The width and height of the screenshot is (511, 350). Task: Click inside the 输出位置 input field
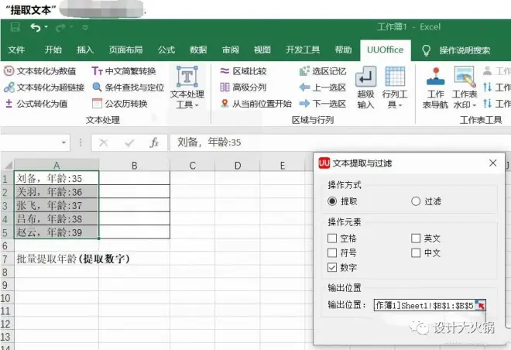coord(423,304)
